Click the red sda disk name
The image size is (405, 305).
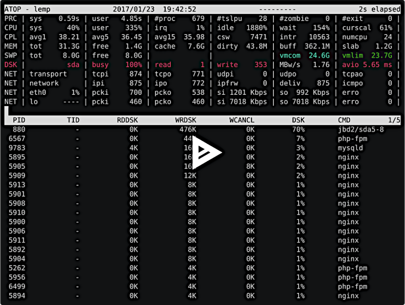pyautogui.click(x=73, y=64)
